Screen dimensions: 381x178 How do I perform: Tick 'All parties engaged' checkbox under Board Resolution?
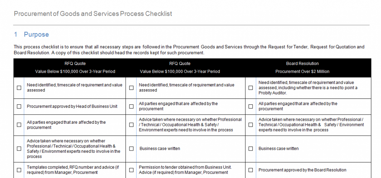[251, 106]
